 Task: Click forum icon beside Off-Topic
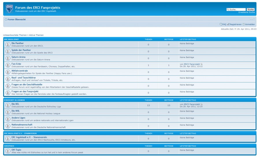8,151
